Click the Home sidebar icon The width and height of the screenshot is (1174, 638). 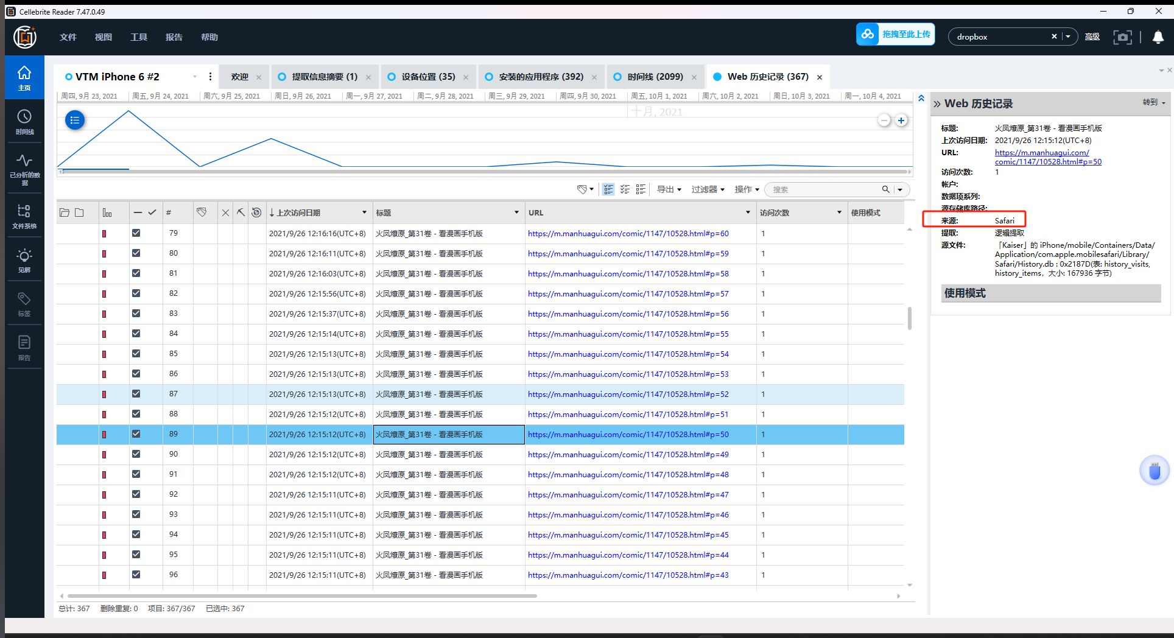[24, 77]
